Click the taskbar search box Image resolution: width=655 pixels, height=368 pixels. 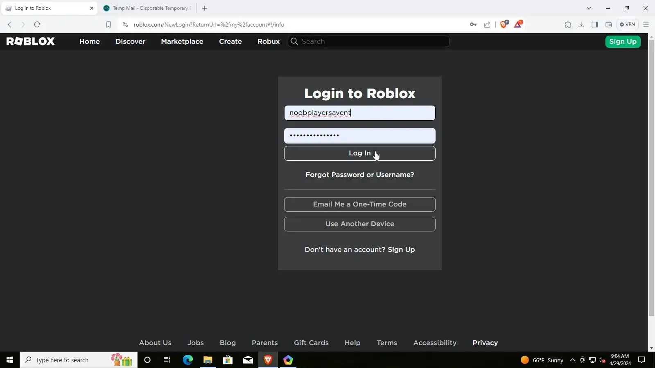[79, 360]
